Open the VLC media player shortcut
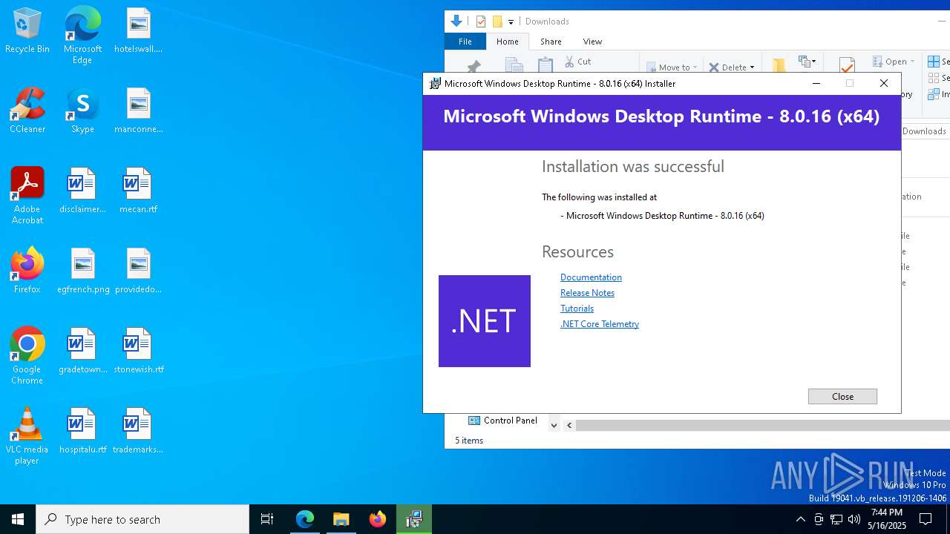950x534 pixels. click(27, 436)
